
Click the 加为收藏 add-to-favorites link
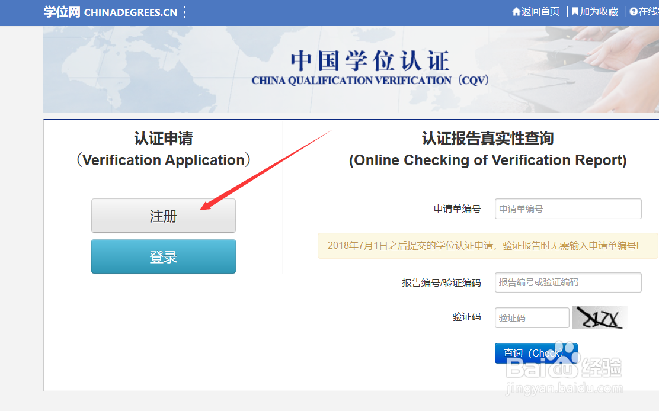point(599,11)
